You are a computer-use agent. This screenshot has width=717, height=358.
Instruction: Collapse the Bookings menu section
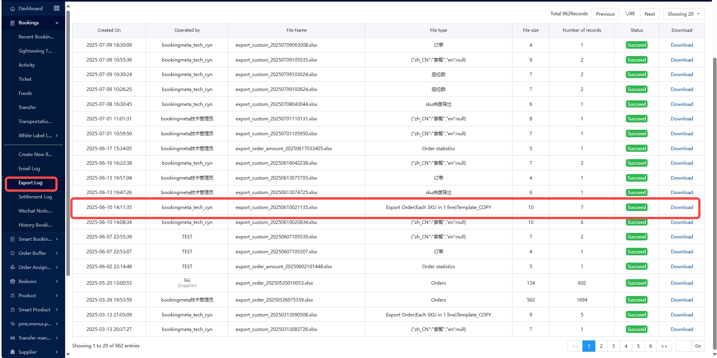tap(57, 23)
